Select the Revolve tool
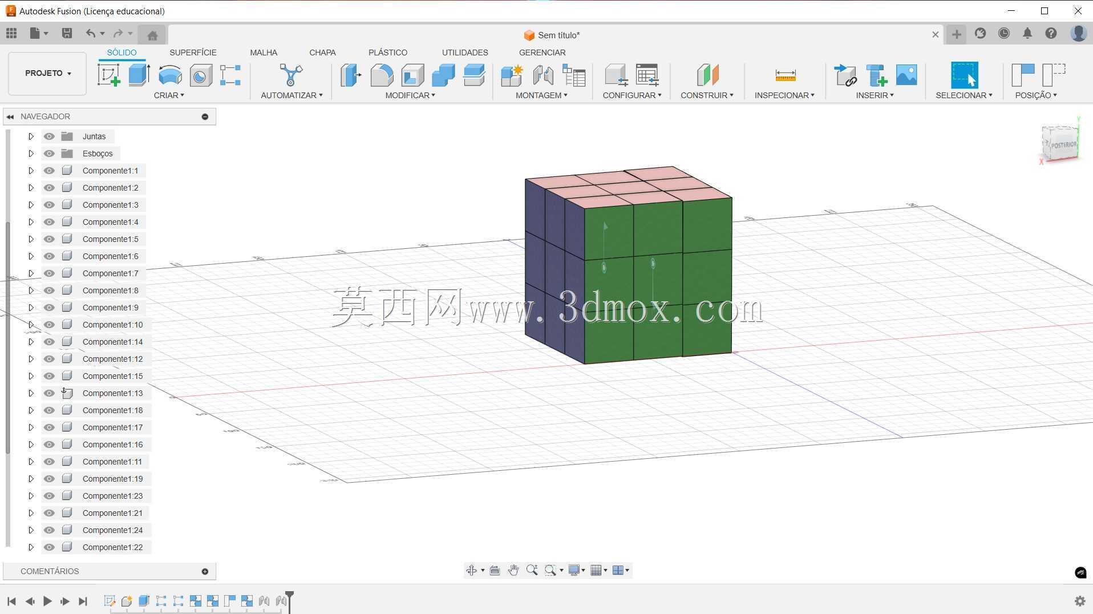 tap(170, 75)
